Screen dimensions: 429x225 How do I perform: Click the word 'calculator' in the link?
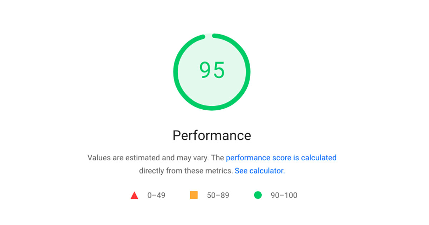point(266,171)
